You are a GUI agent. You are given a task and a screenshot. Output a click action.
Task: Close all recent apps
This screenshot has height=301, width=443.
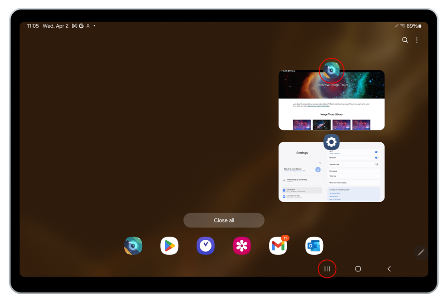point(224,220)
